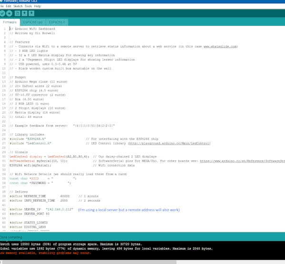Click the 'const char *PASSWORD' line
The image size is (285, 264).
[40, 183]
